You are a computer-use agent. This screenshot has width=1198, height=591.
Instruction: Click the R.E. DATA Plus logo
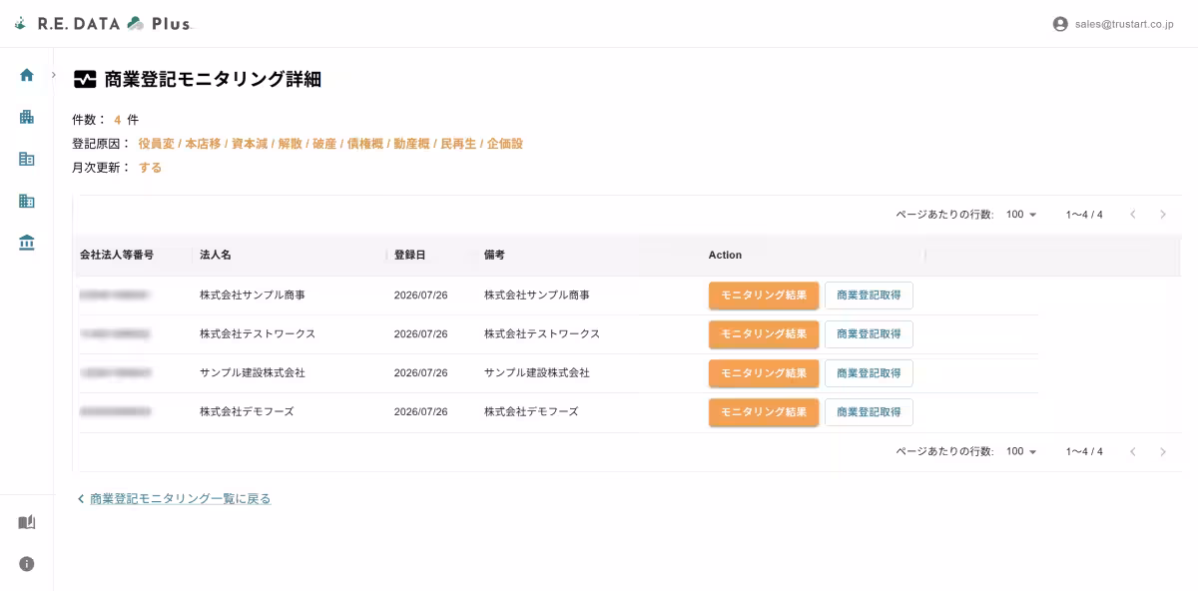pyautogui.click(x=103, y=24)
